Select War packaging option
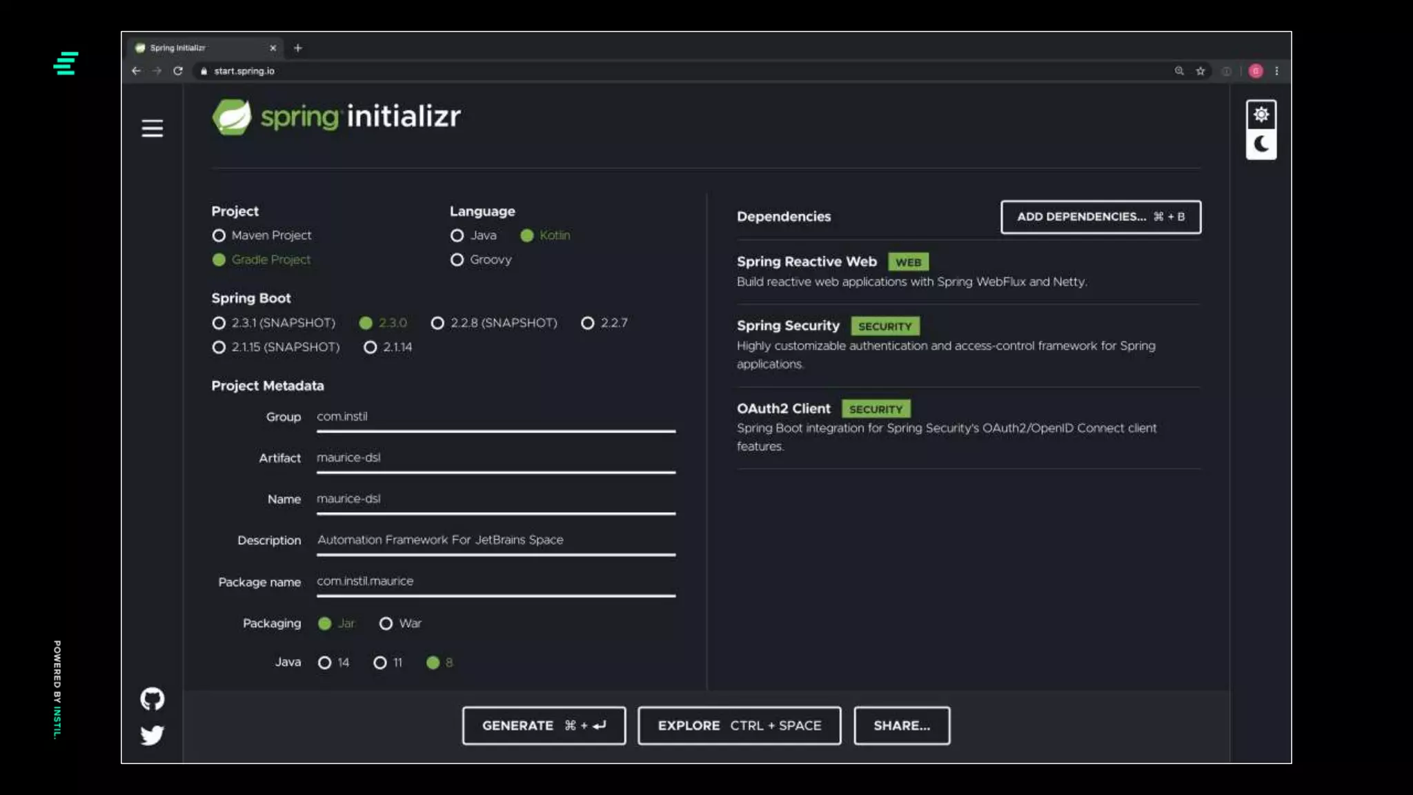This screenshot has height=795, width=1413. 386,624
